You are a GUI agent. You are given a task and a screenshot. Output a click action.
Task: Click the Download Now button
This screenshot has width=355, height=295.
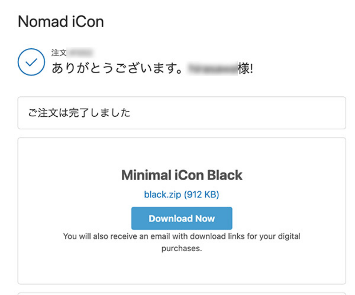(182, 218)
